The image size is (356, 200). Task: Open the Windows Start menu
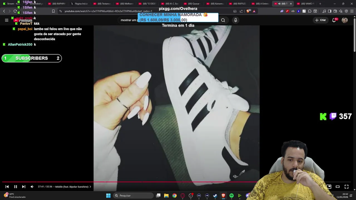[108, 196]
